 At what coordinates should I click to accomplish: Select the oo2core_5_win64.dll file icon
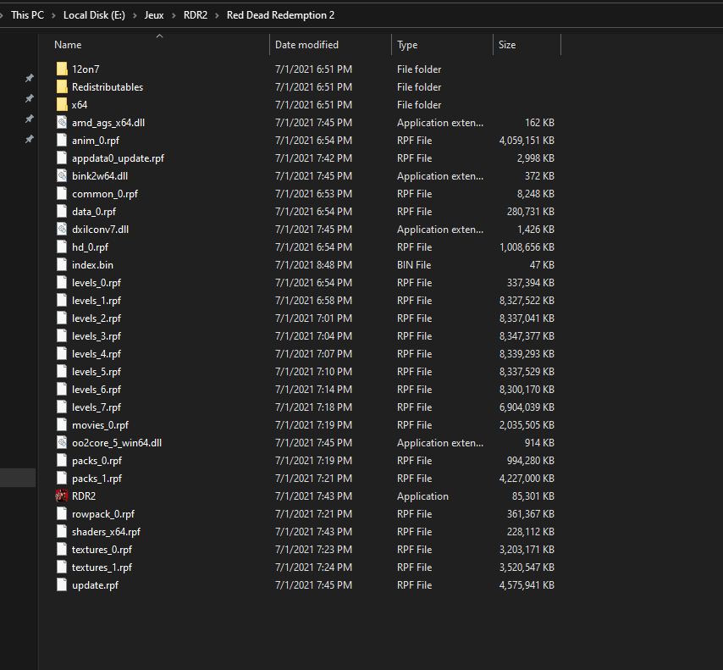(62, 442)
